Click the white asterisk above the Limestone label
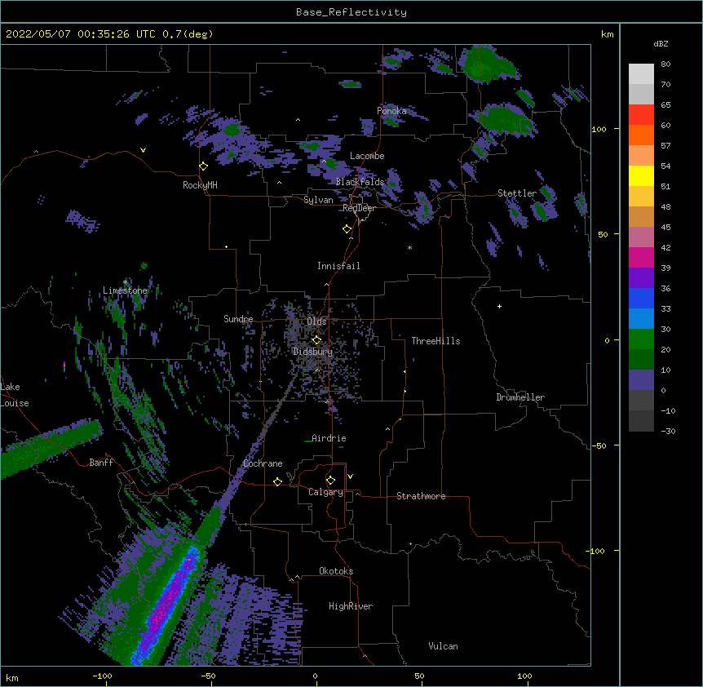 point(125,282)
